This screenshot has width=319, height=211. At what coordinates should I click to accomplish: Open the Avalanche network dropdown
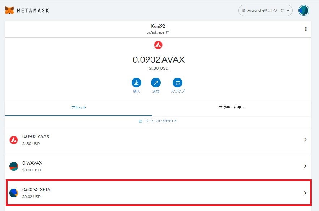click(265, 10)
